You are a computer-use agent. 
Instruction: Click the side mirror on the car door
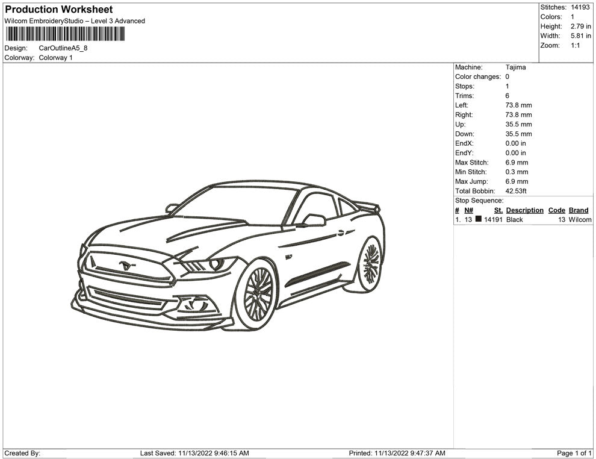pos(313,220)
